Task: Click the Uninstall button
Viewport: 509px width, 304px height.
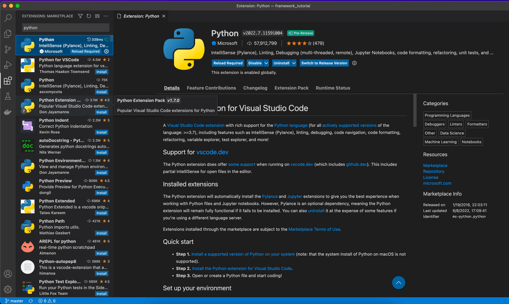Action: click(281, 63)
